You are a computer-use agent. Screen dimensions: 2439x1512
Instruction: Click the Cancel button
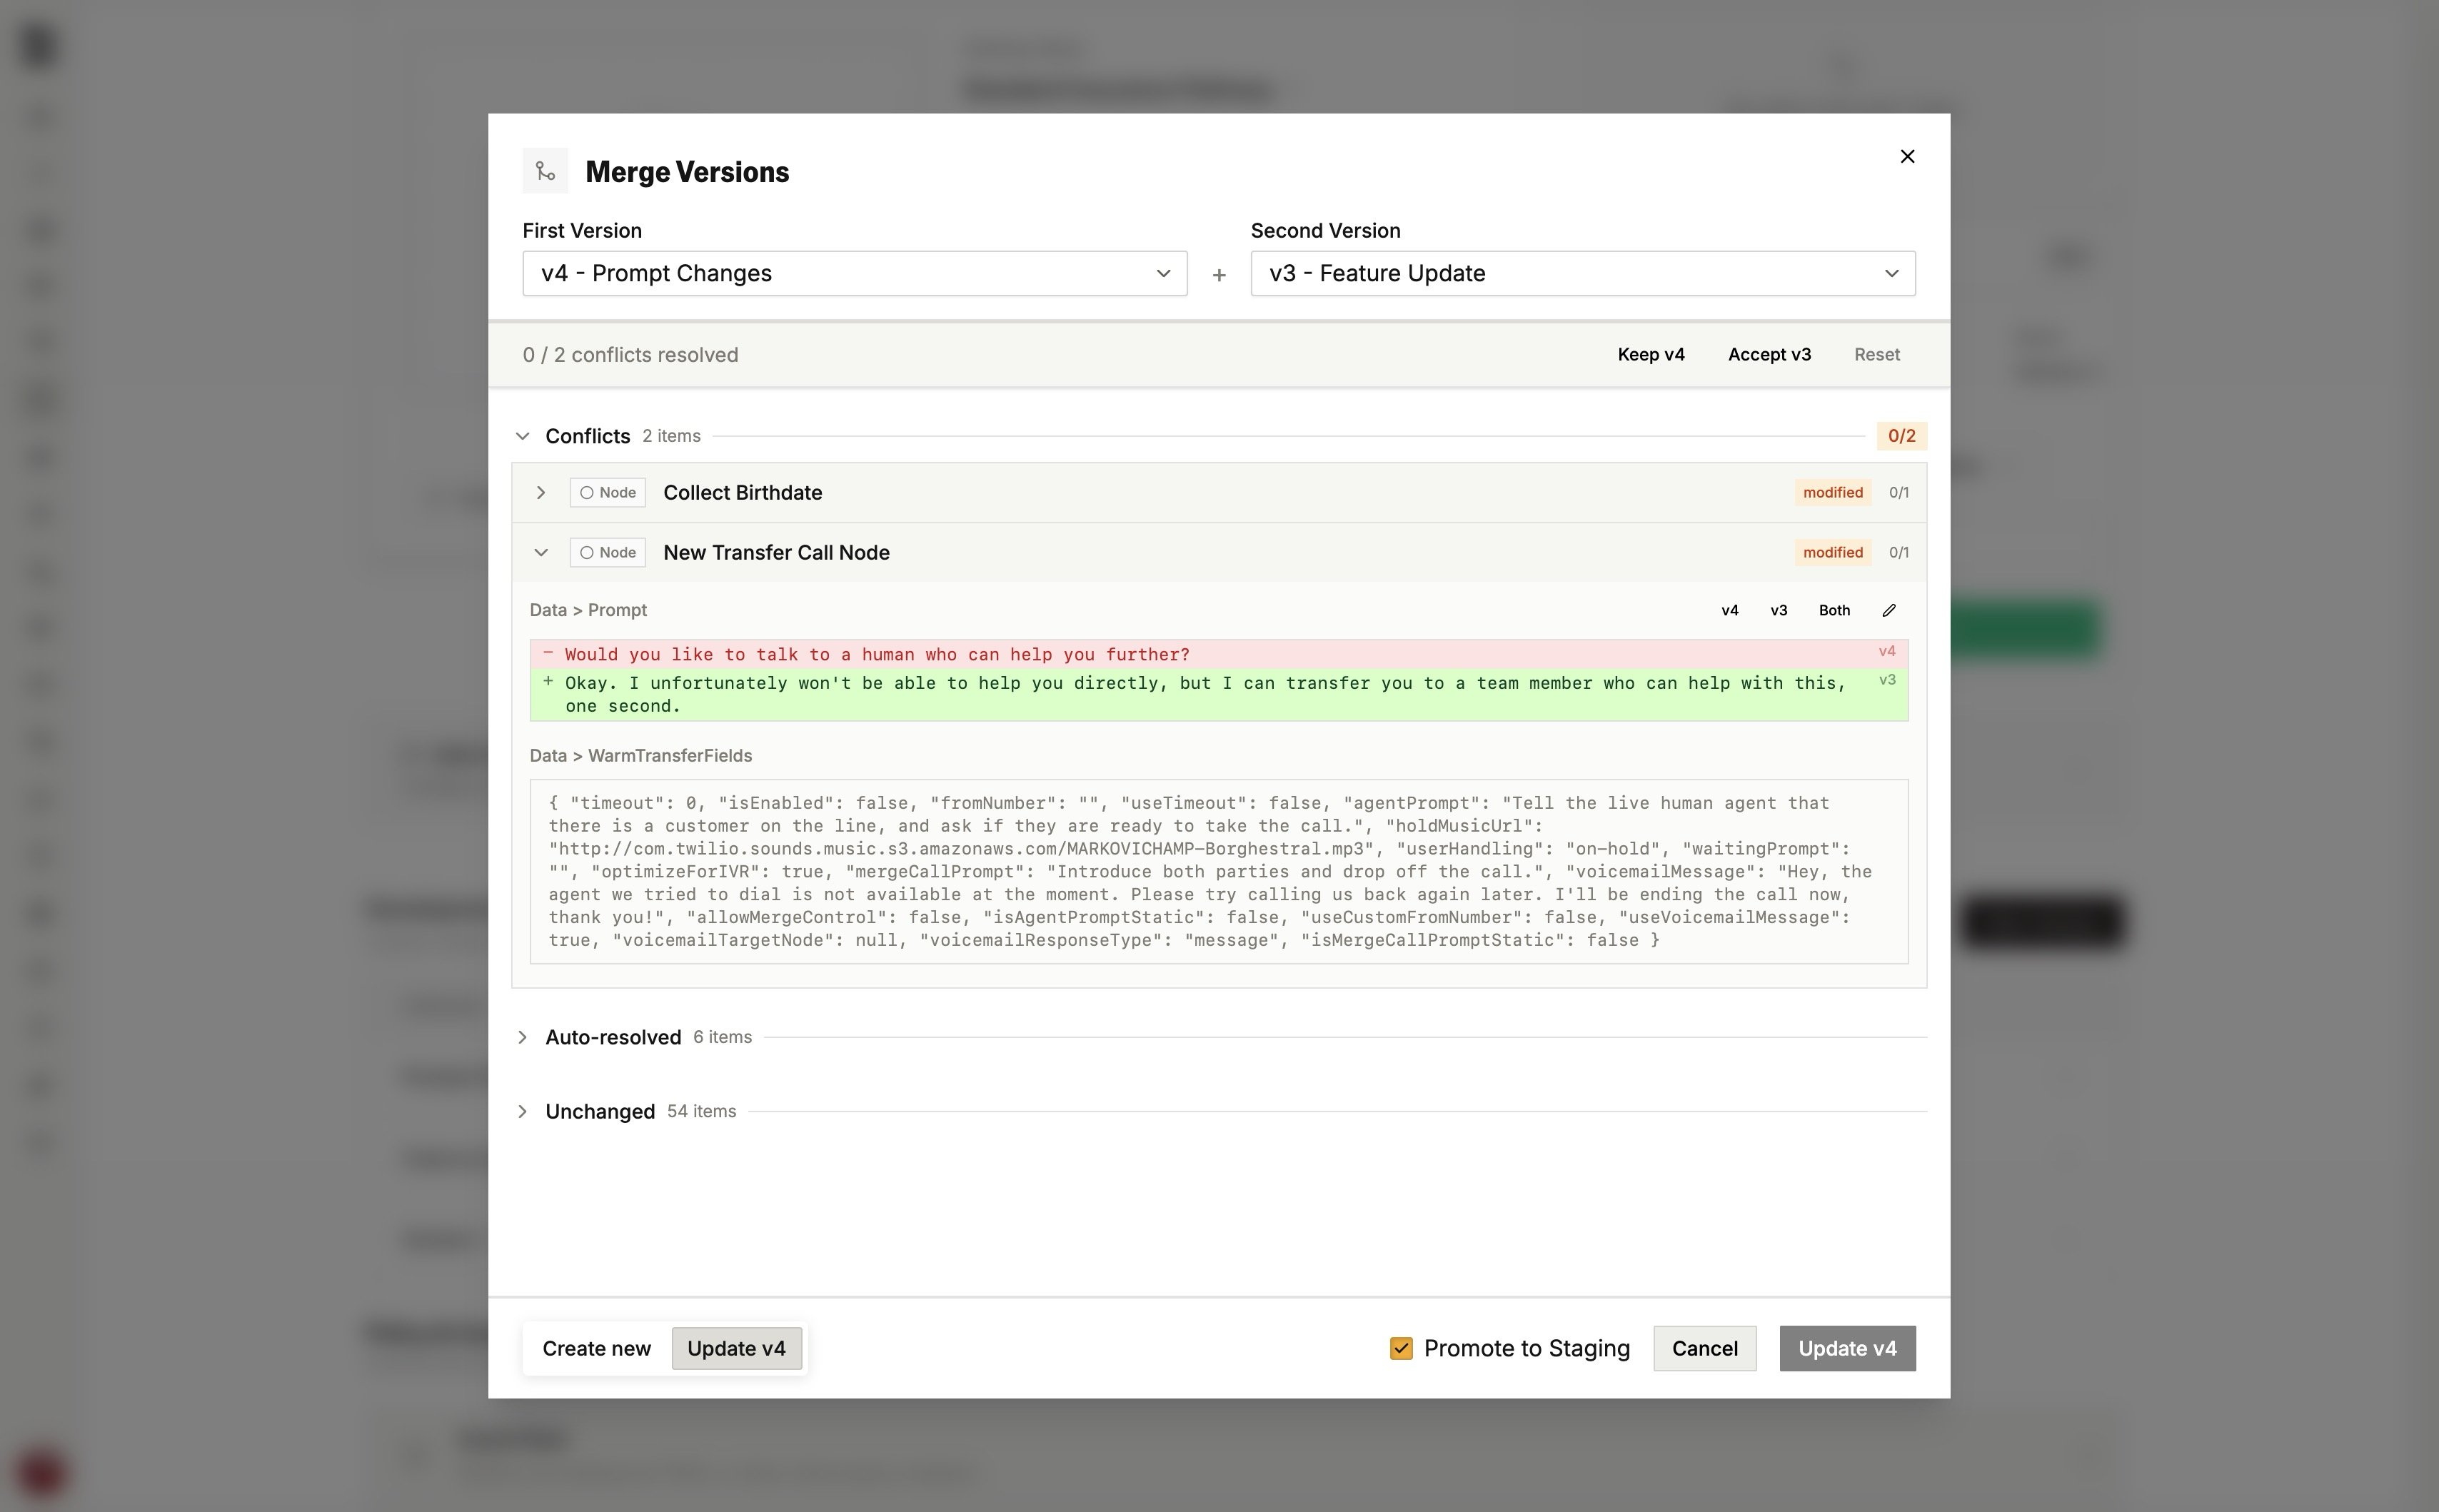(1704, 1348)
